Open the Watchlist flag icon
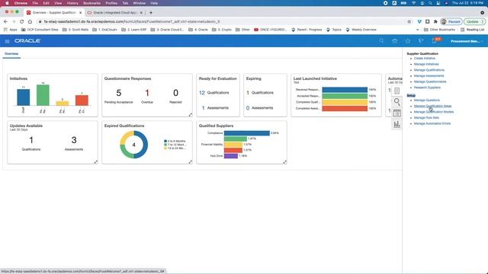The width and height of the screenshot is (488, 274). [421, 41]
